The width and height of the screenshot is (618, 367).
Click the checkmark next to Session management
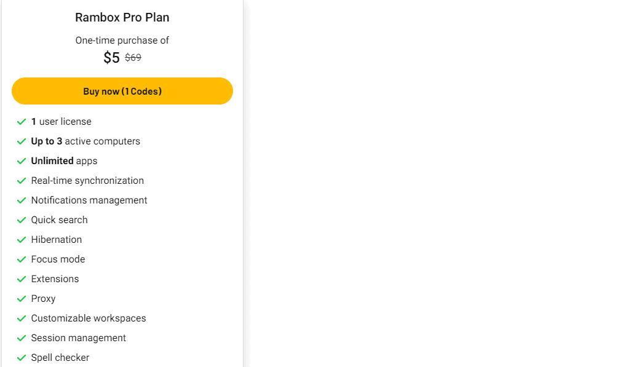22,338
